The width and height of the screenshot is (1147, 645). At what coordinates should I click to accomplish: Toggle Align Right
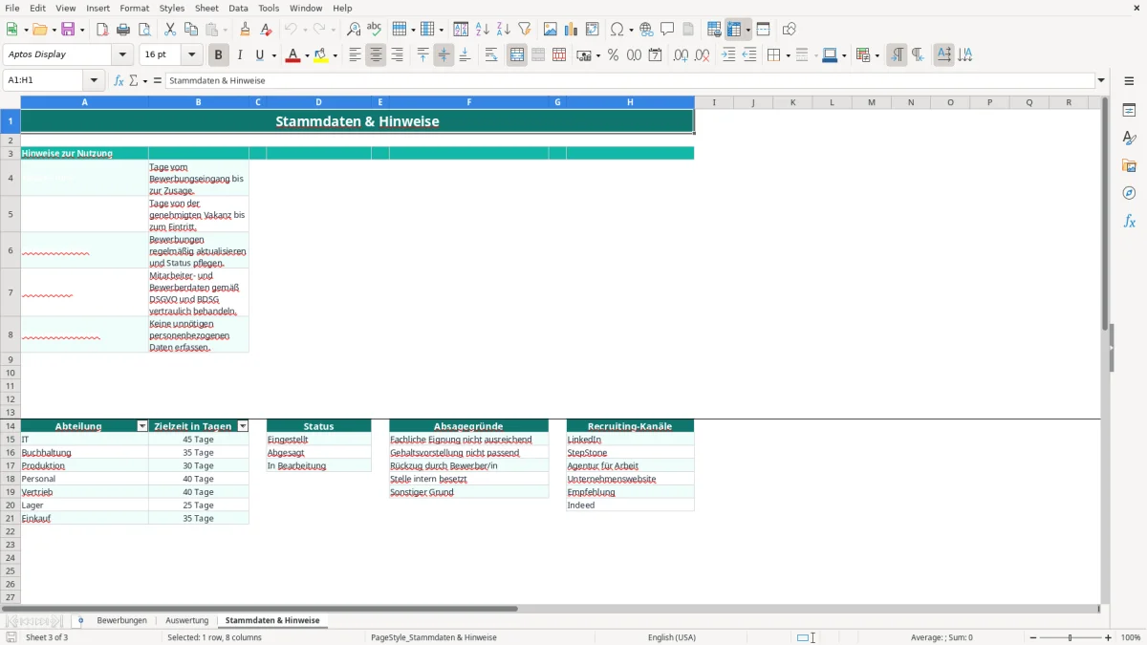[397, 55]
